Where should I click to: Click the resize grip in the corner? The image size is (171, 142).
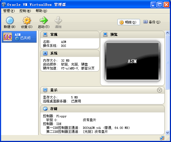168,139
